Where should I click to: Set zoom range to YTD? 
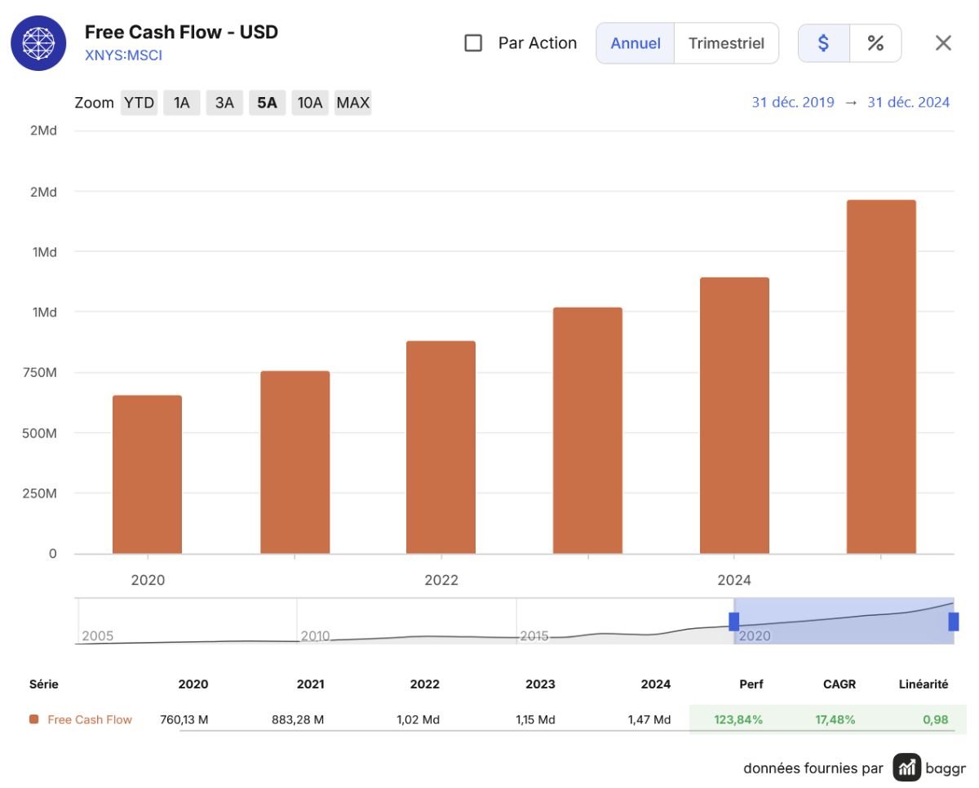coord(140,103)
